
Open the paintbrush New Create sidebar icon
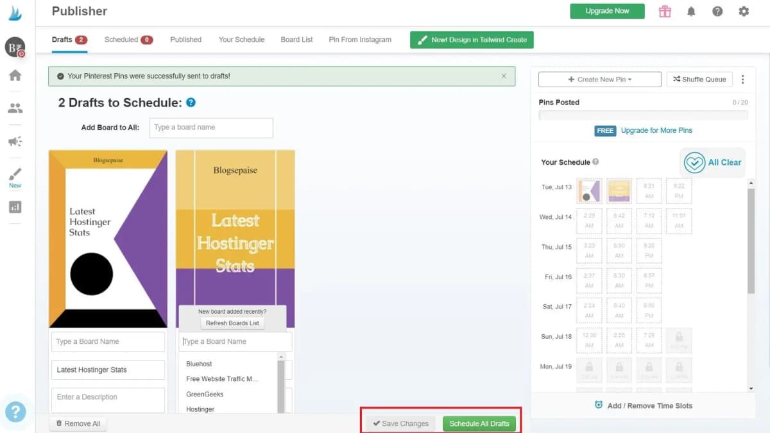[15, 178]
